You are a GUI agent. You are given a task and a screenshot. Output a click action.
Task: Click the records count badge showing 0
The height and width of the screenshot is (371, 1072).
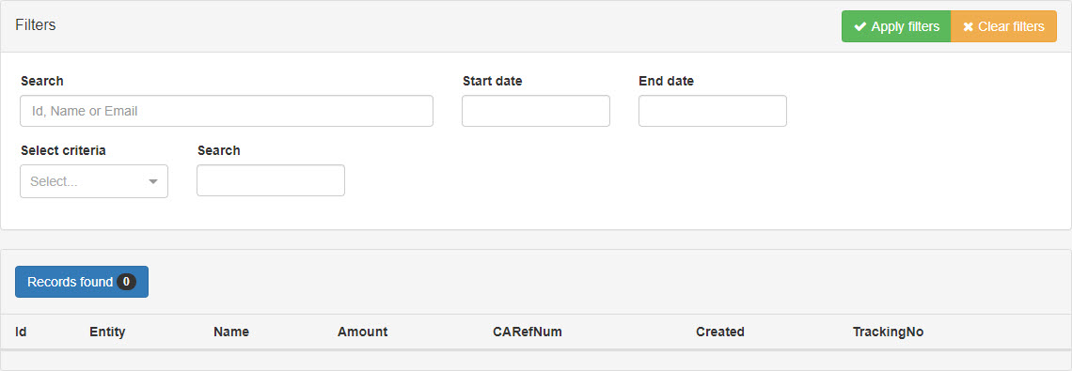126,282
